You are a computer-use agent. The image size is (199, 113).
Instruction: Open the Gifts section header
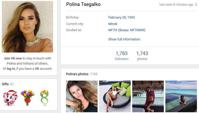click(5, 84)
